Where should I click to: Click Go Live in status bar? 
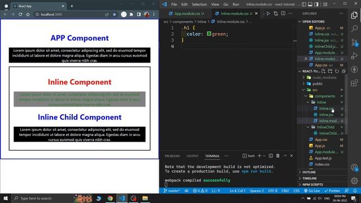(x=312, y=191)
